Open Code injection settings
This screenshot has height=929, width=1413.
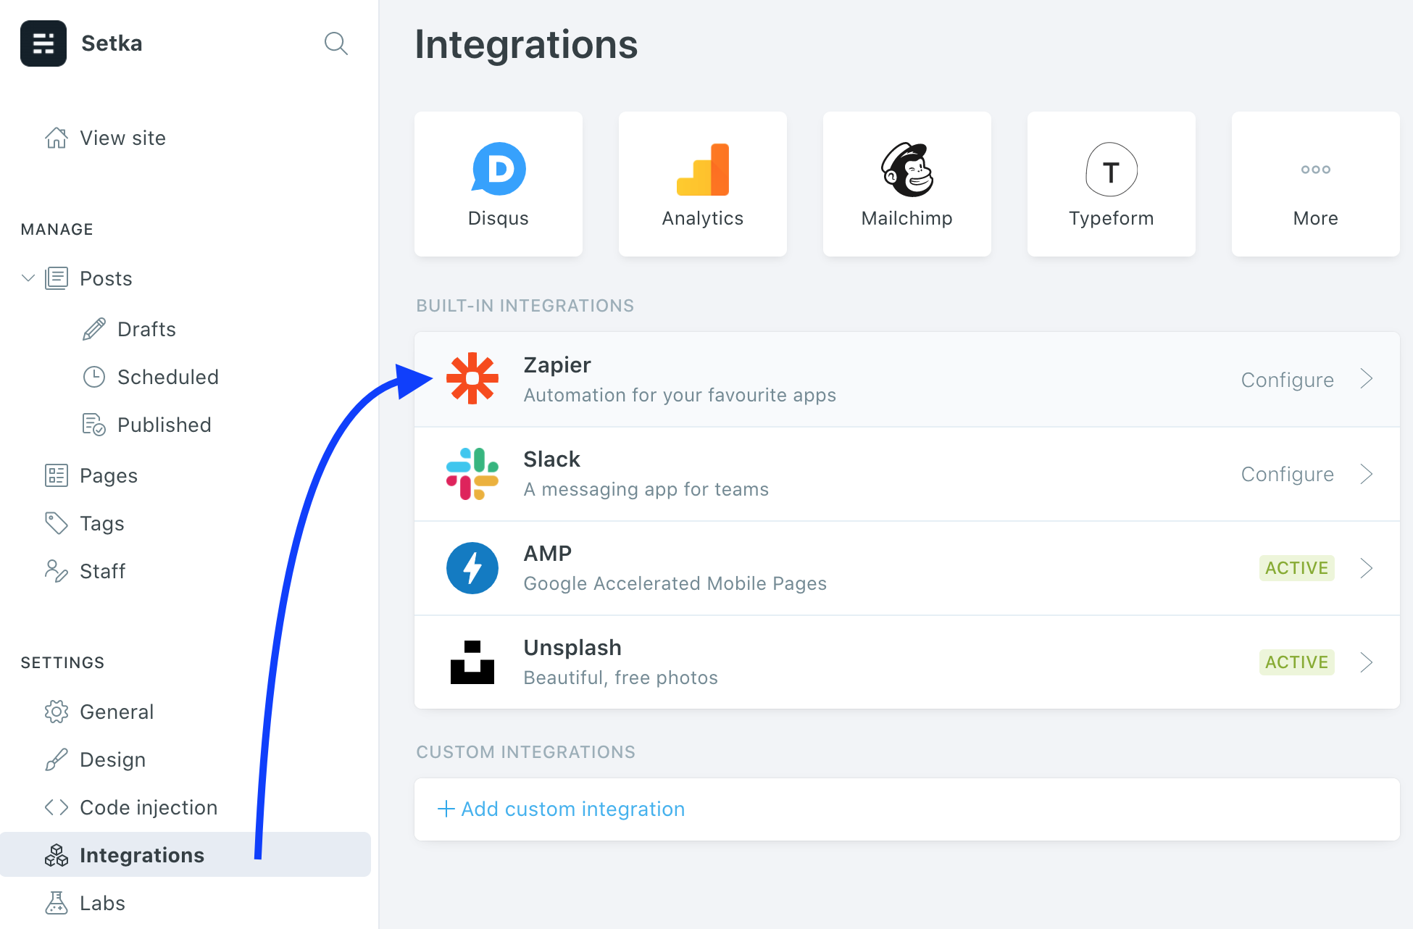(x=148, y=807)
